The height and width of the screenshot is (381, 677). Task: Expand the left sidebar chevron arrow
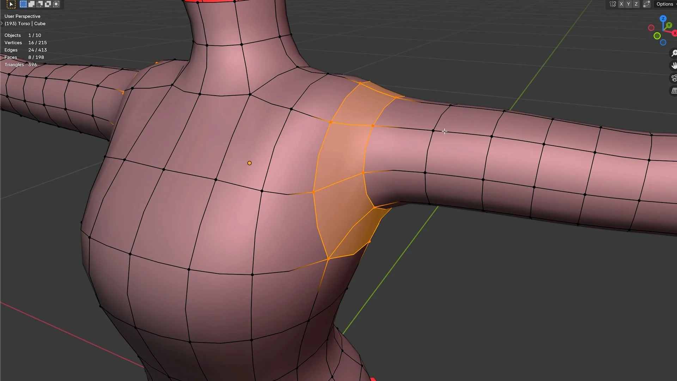point(2,23)
